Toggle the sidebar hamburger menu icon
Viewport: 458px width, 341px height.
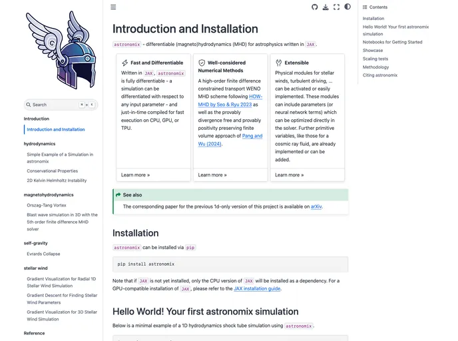pyautogui.click(x=113, y=7)
